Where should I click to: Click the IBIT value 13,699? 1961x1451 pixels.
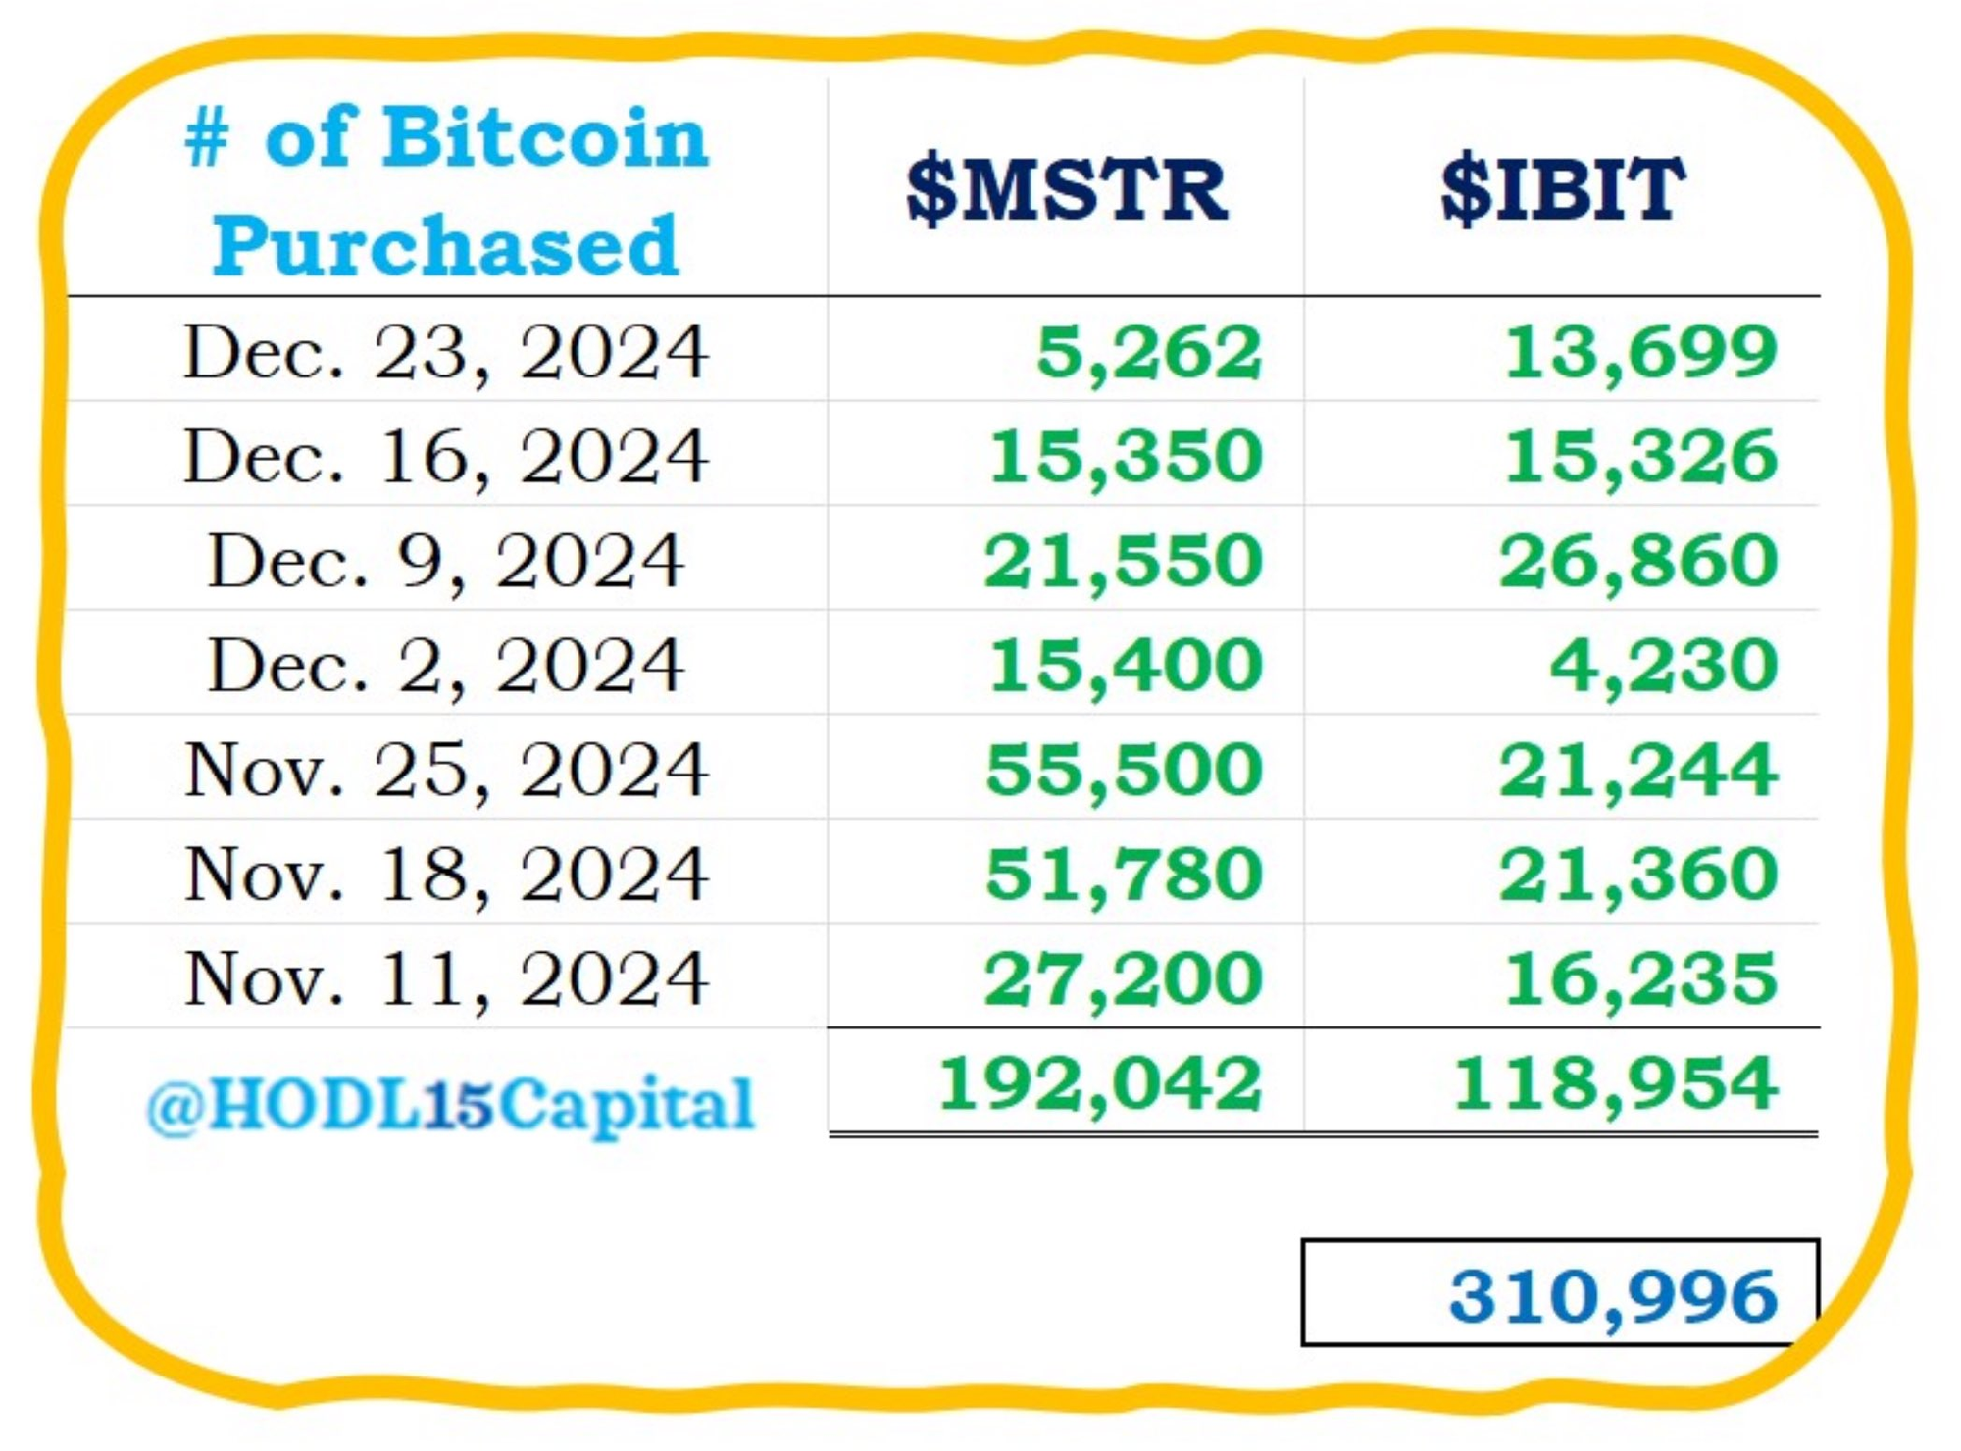(x=1640, y=353)
